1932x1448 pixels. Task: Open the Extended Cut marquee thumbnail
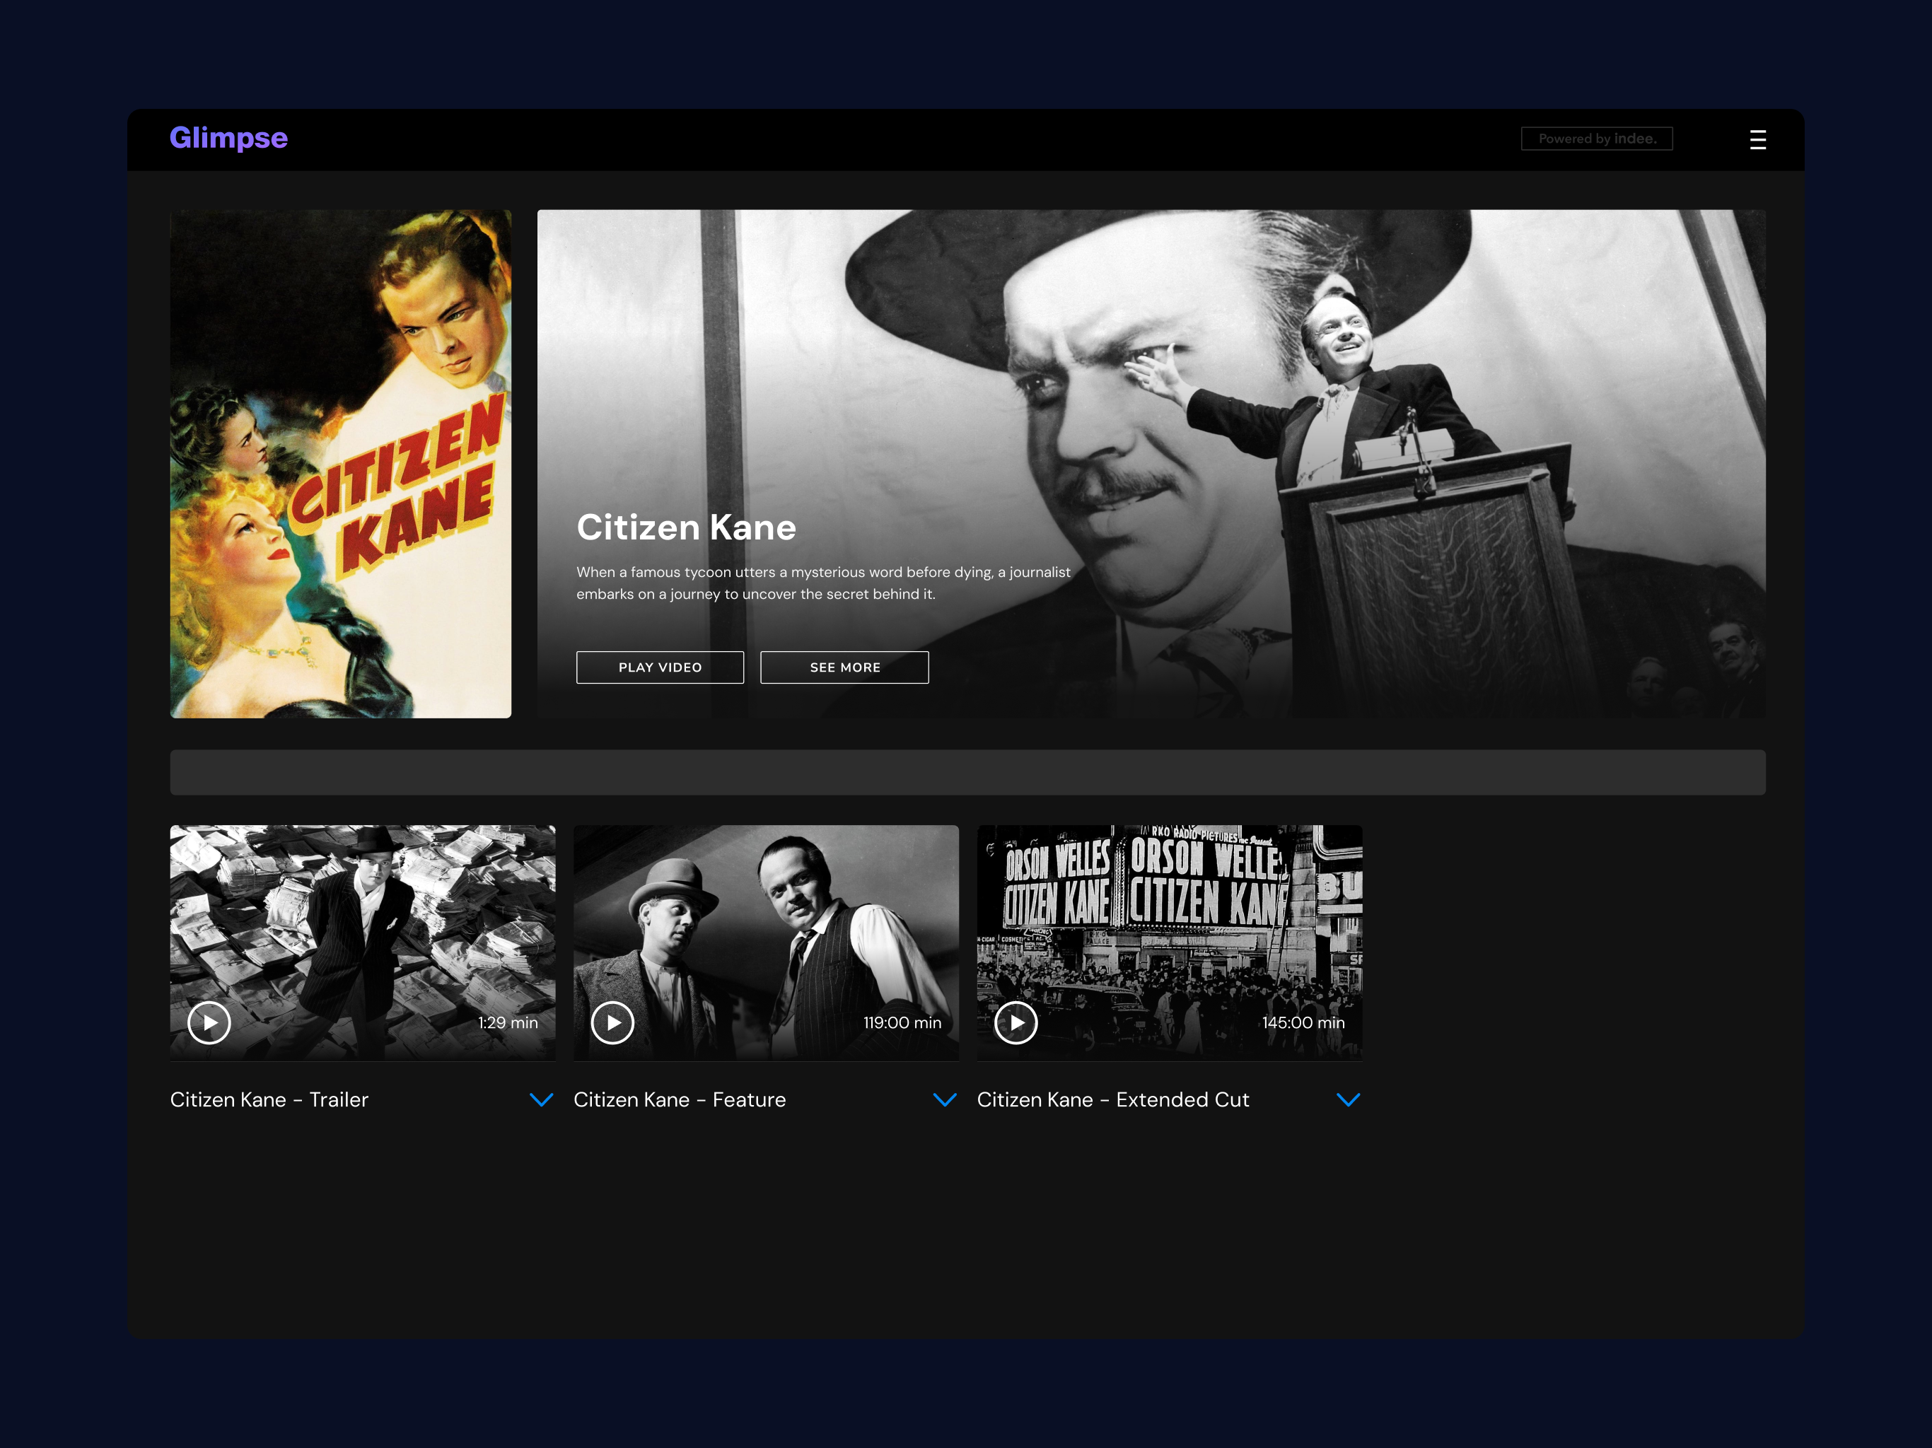point(1170,943)
